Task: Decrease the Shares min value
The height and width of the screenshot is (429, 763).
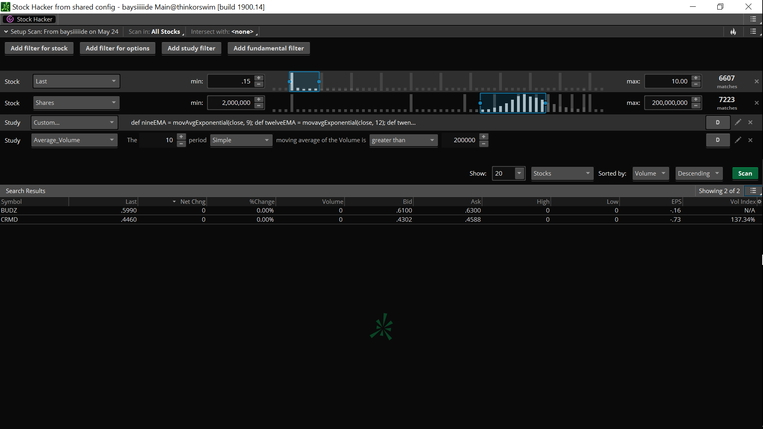Action: tap(259, 106)
